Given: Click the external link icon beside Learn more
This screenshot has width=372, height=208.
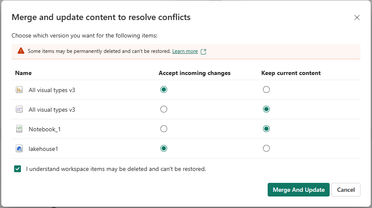Looking at the screenshot, I should coord(204,52).
